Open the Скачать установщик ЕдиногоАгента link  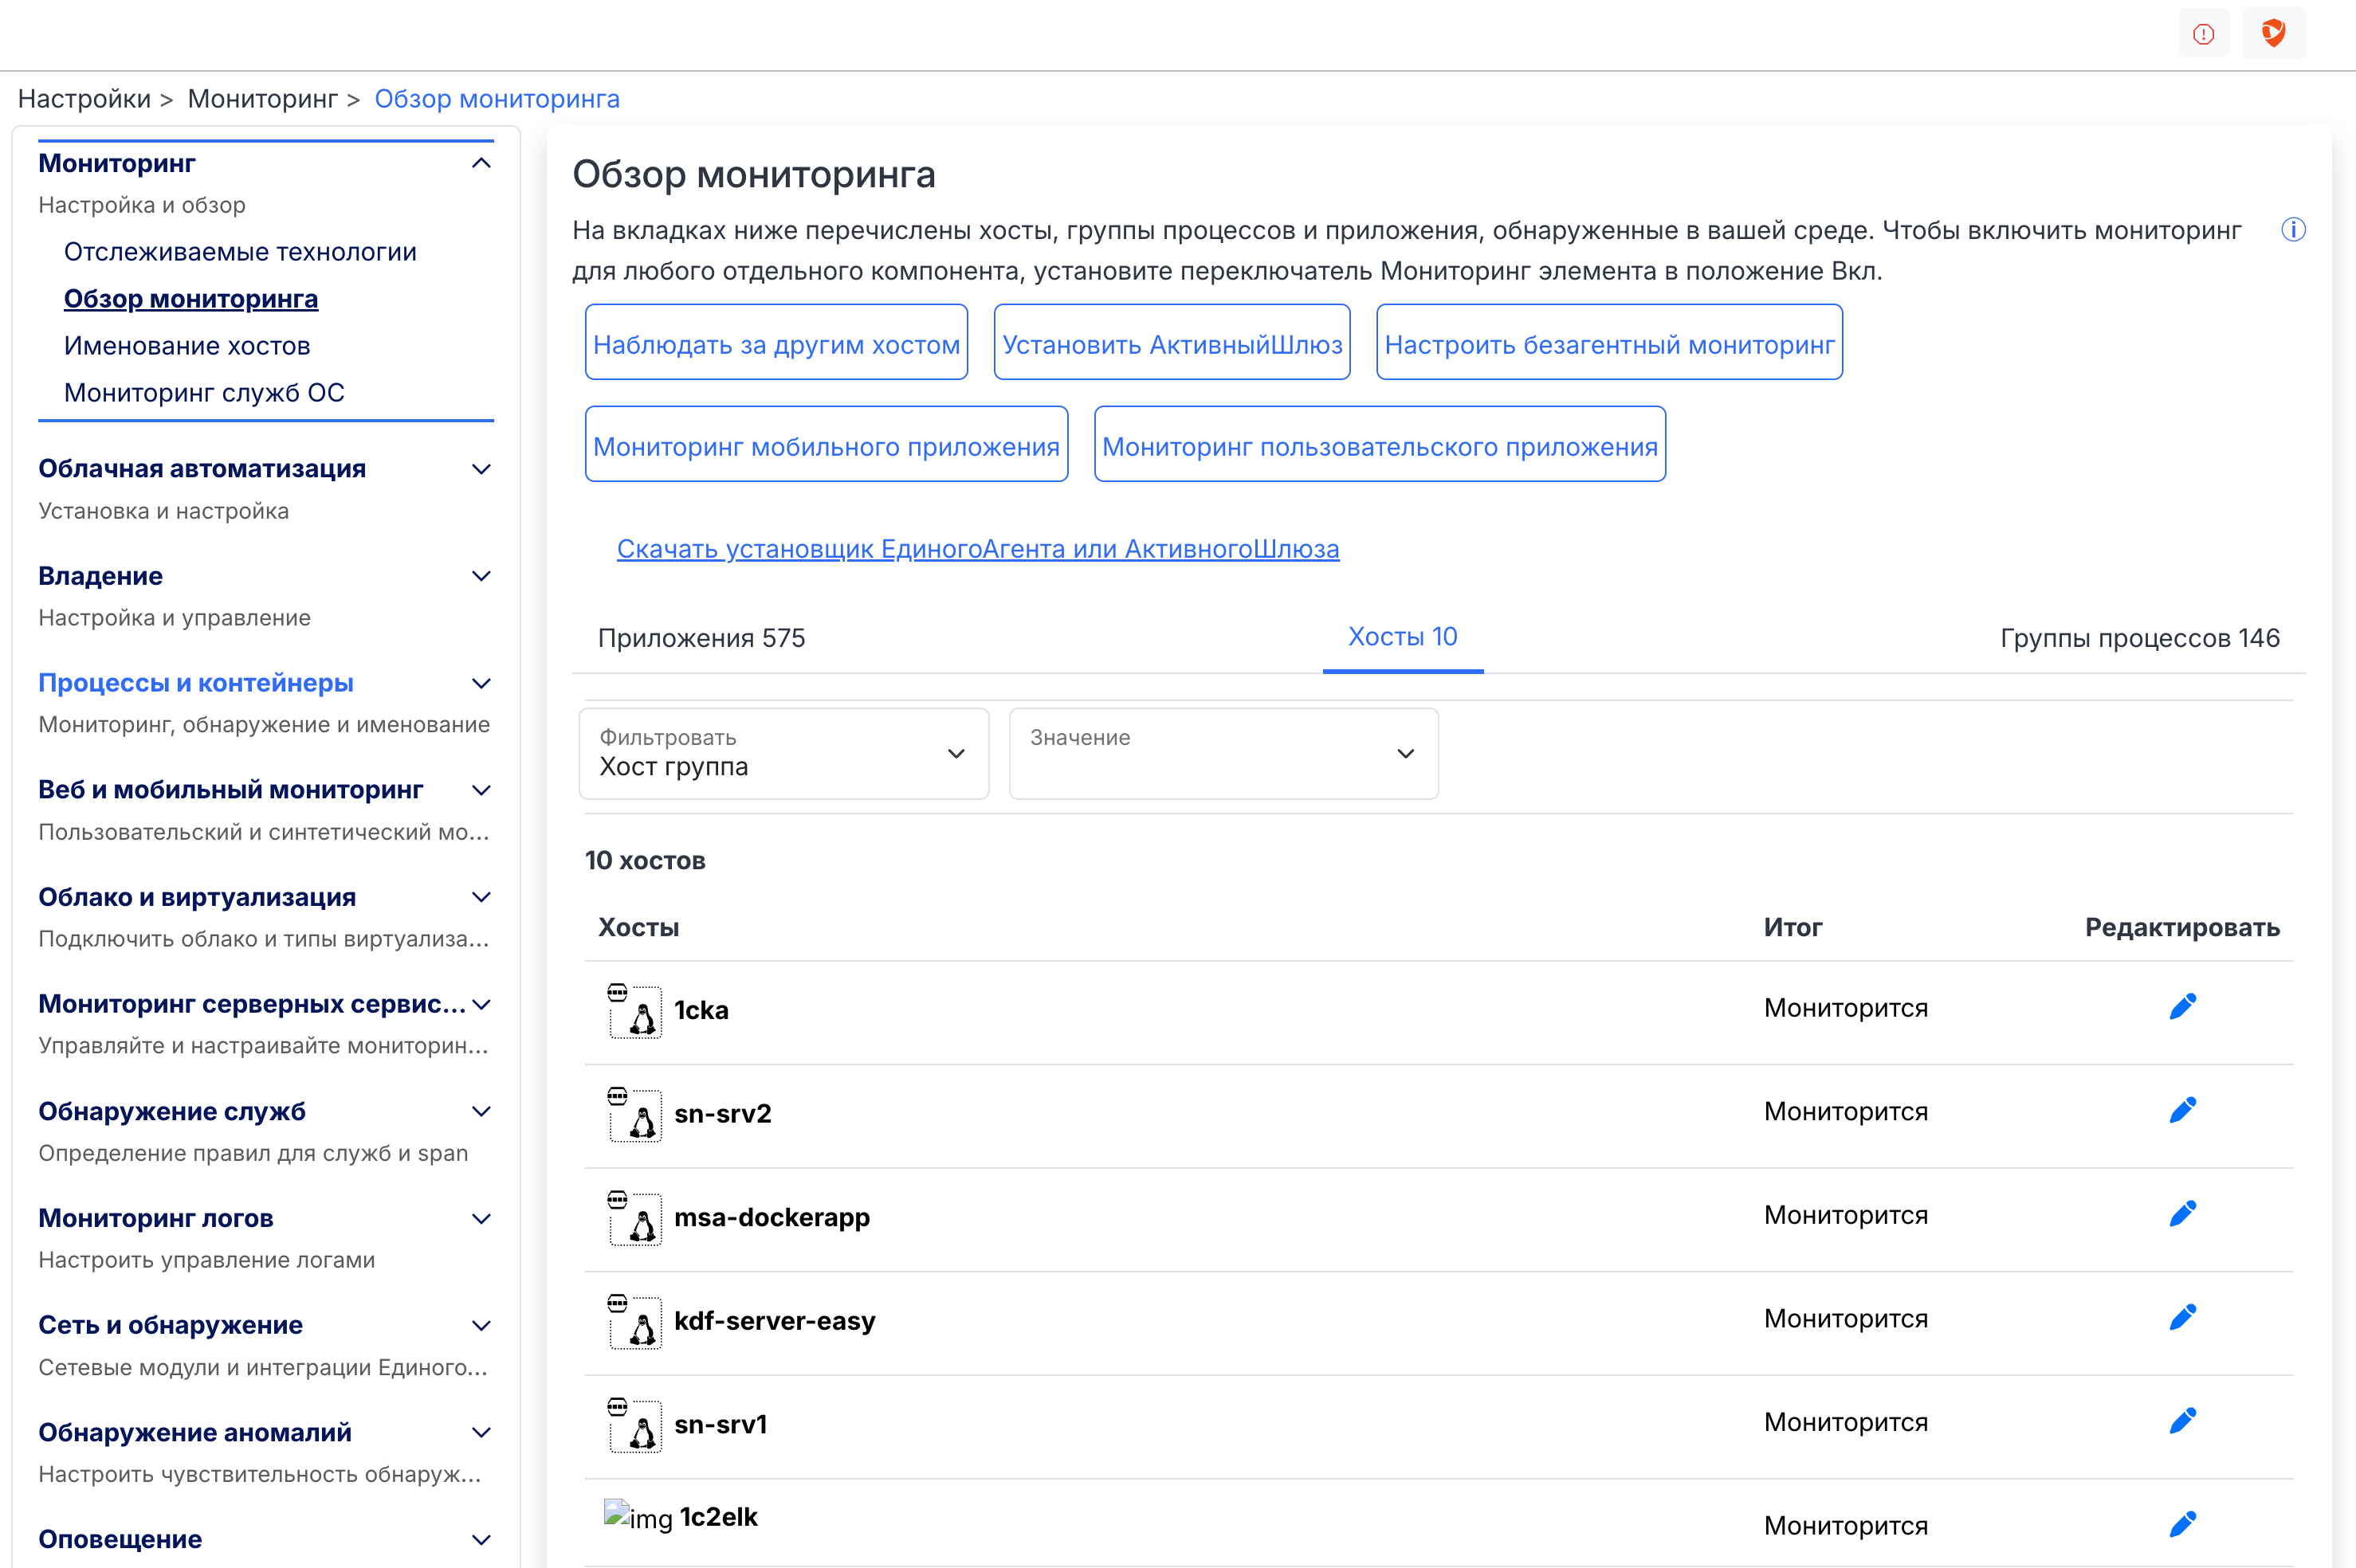point(977,549)
